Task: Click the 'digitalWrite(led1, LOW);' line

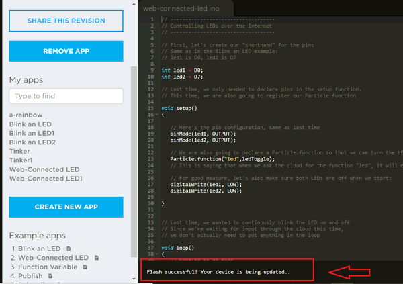Action: click(206, 184)
